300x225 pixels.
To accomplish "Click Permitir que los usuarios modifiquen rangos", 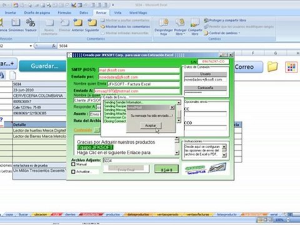I will (239, 27).
